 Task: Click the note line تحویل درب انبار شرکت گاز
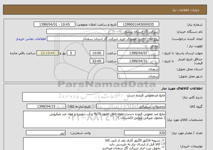[x=131, y=148]
